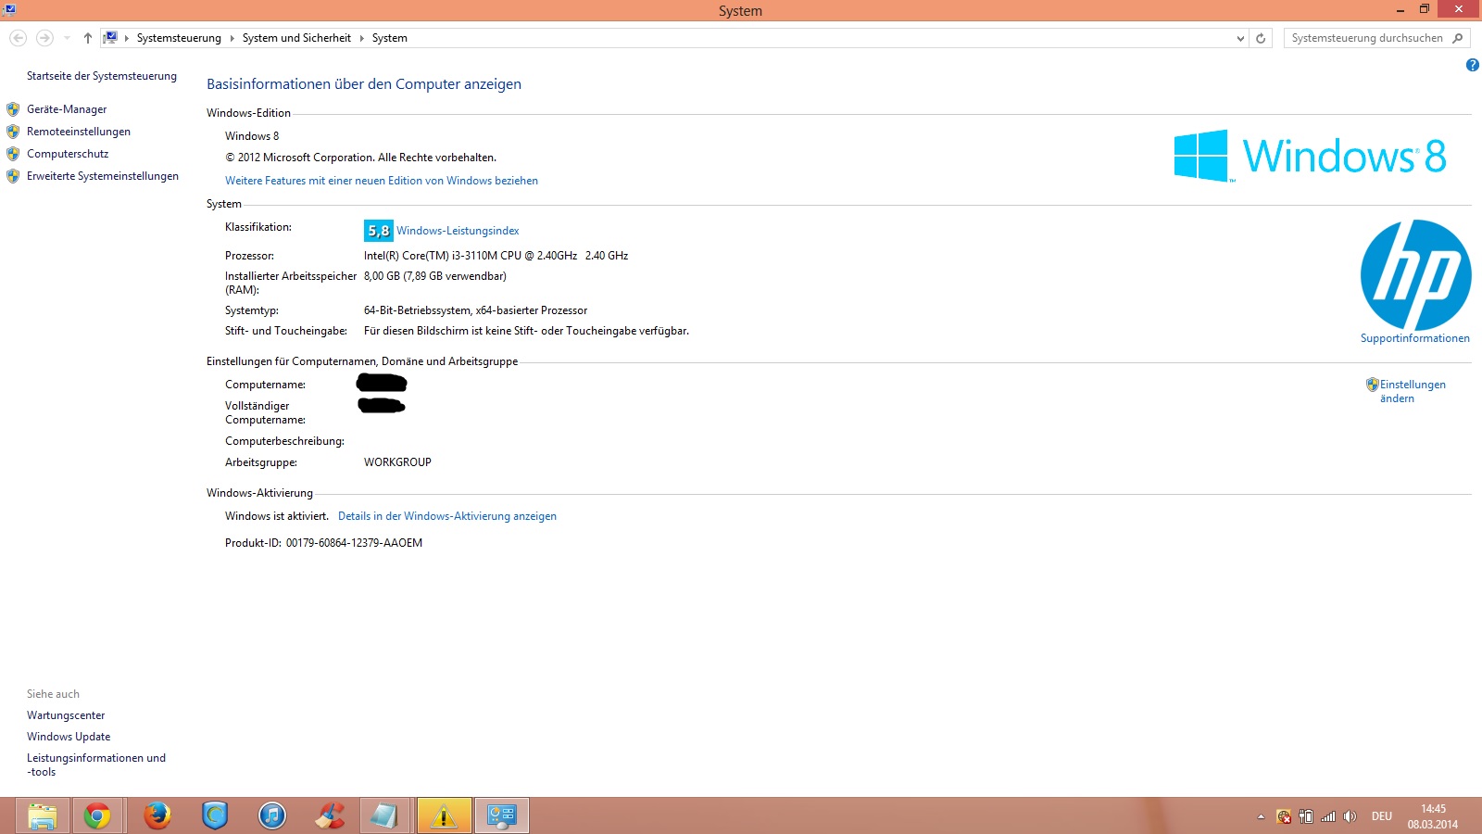Viewport: 1482px width, 834px height.
Task: Click the shield icon beside Remoteeinstellungen
Action: point(13,132)
